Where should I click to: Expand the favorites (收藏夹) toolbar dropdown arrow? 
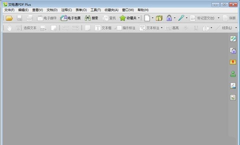(x=139, y=18)
